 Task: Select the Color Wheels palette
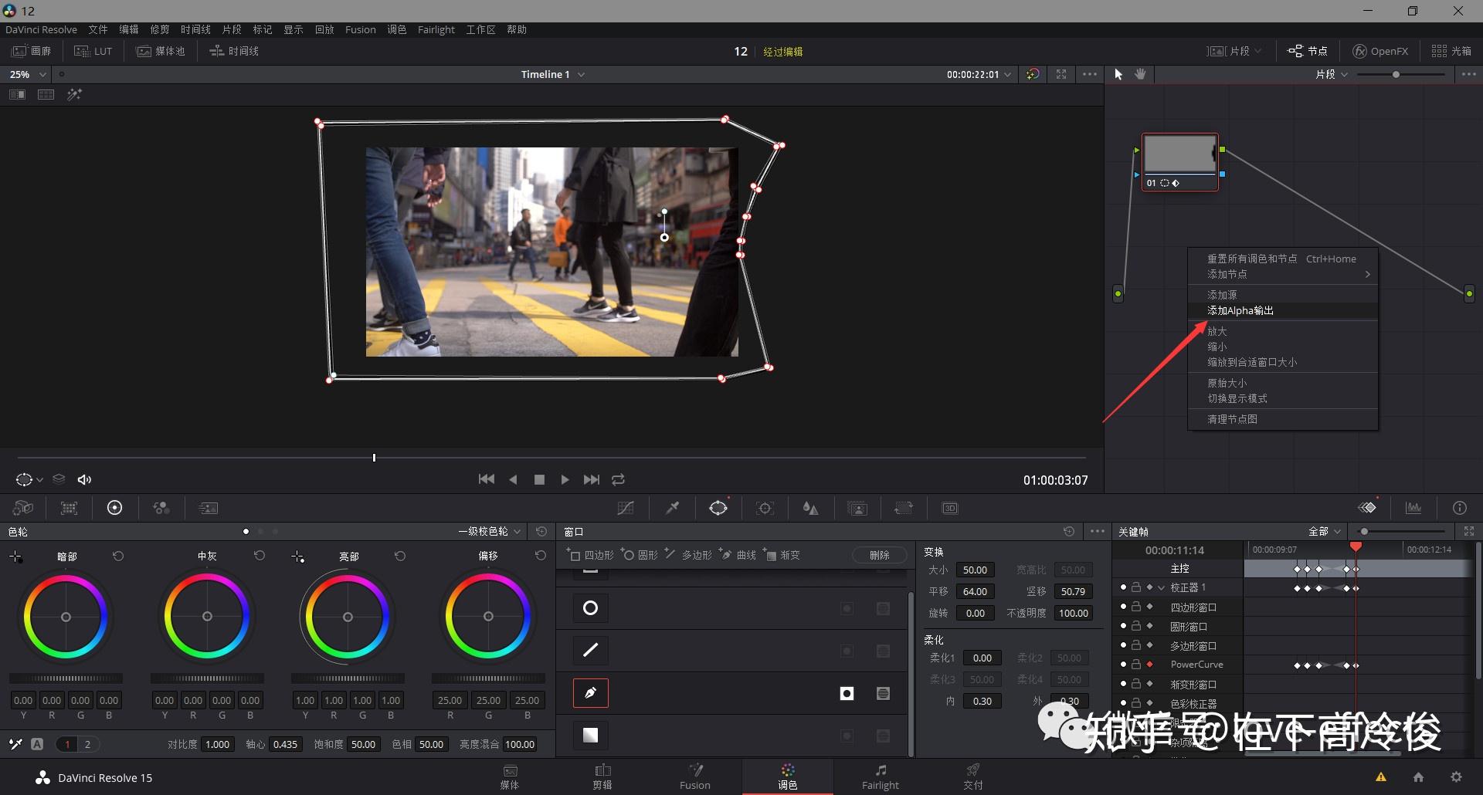click(x=114, y=508)
